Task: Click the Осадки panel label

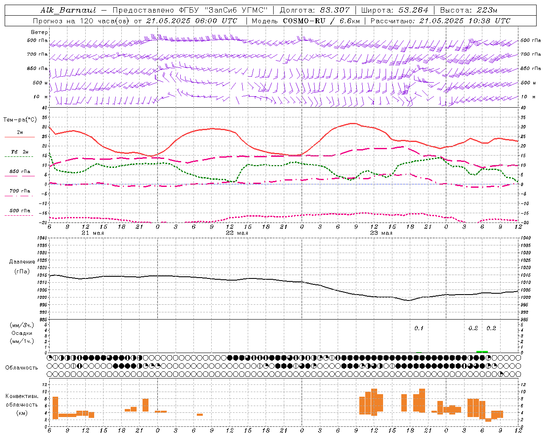Action: pos(22,333)
